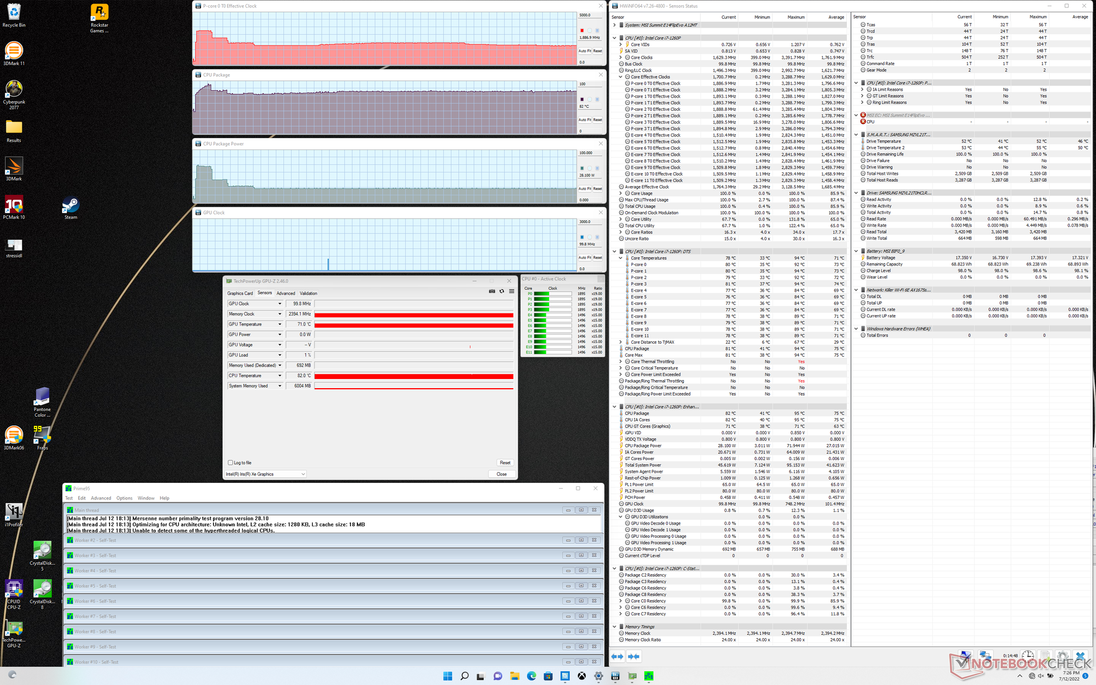Click the 5000.0 maximum field in P-core graph
The width and height of the screenshot is (1096, 685).
coord(590,15)
